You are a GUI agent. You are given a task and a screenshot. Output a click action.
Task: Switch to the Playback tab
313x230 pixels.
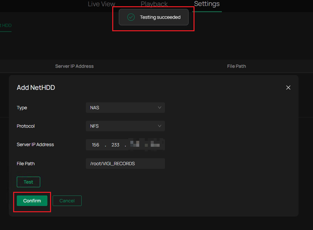(154, 4)
